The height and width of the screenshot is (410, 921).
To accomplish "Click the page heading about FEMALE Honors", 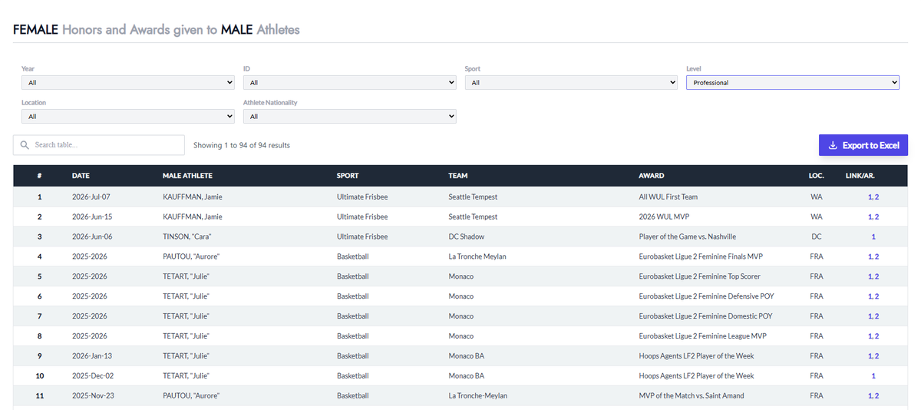I will [x=157, y=30].
